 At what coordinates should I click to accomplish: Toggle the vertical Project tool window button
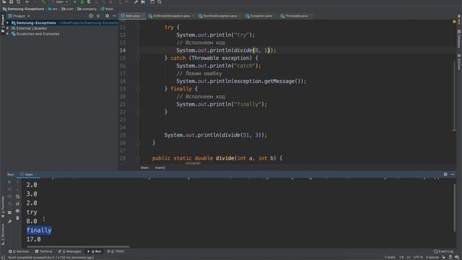coord(3,24)
